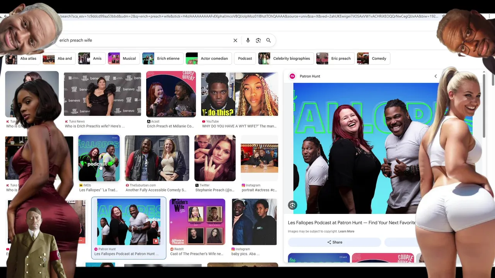Viewport: 495px width, 278px height.
Task: Clear the search box with X icon
Action: 235,40
